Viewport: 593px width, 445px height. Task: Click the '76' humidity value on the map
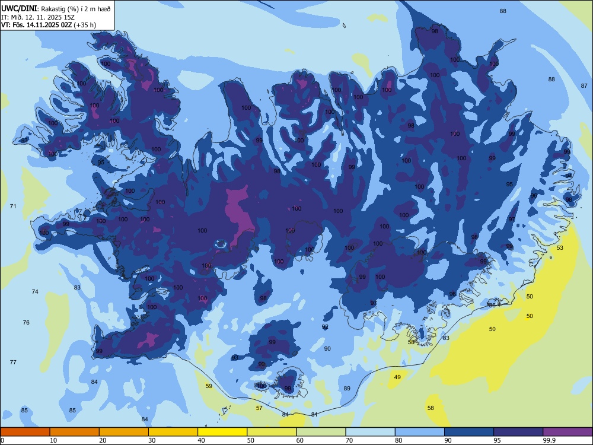[26, 322]
